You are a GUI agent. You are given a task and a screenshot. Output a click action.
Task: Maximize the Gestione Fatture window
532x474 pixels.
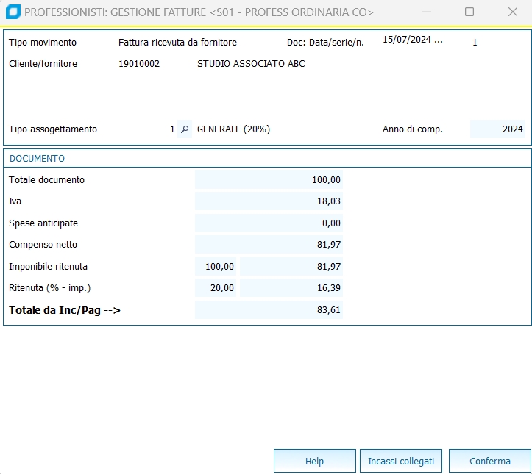pyautogui.click(x=469, y=12)
